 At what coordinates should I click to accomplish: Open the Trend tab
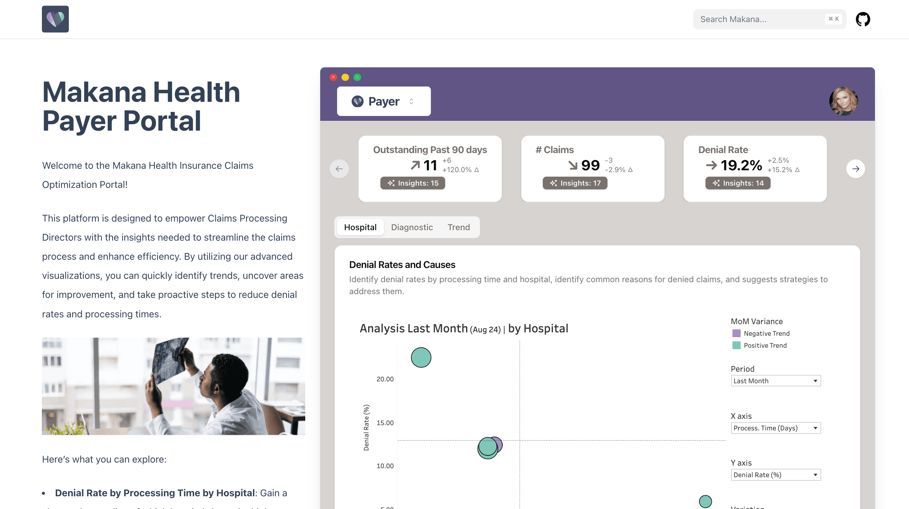click(x=459, y=227)
